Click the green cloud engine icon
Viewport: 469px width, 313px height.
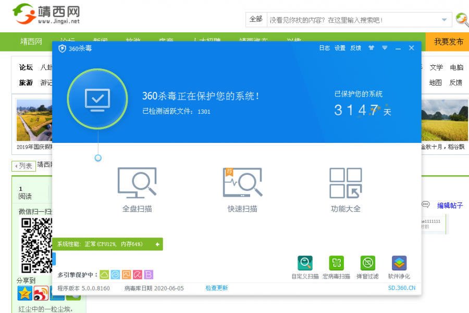click(104, 274)
